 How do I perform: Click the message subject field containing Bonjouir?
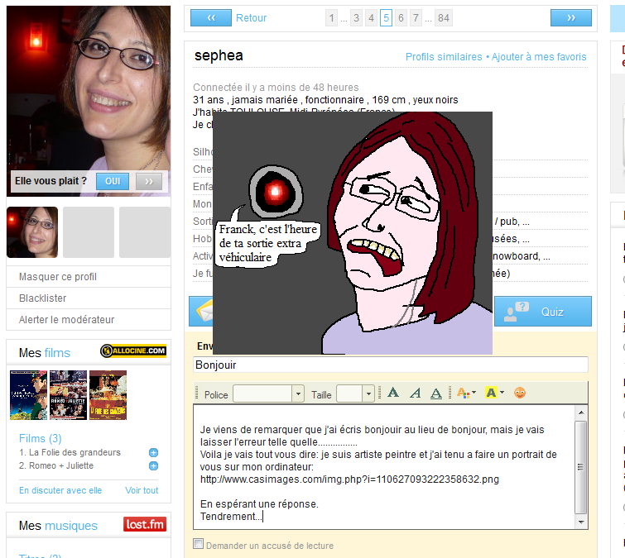390,365
